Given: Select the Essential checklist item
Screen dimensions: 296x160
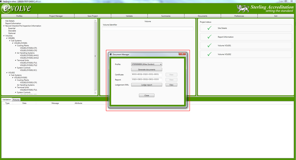Looking at the screenshot, I should point(12,28).
